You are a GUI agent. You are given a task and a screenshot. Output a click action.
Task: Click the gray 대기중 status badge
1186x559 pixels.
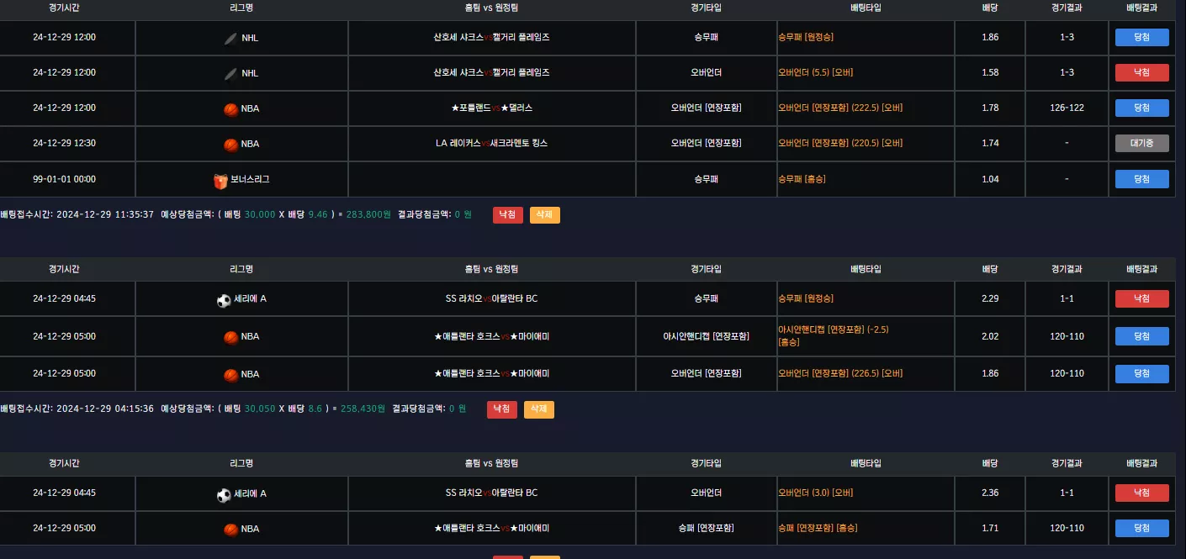coord(1142,143)
